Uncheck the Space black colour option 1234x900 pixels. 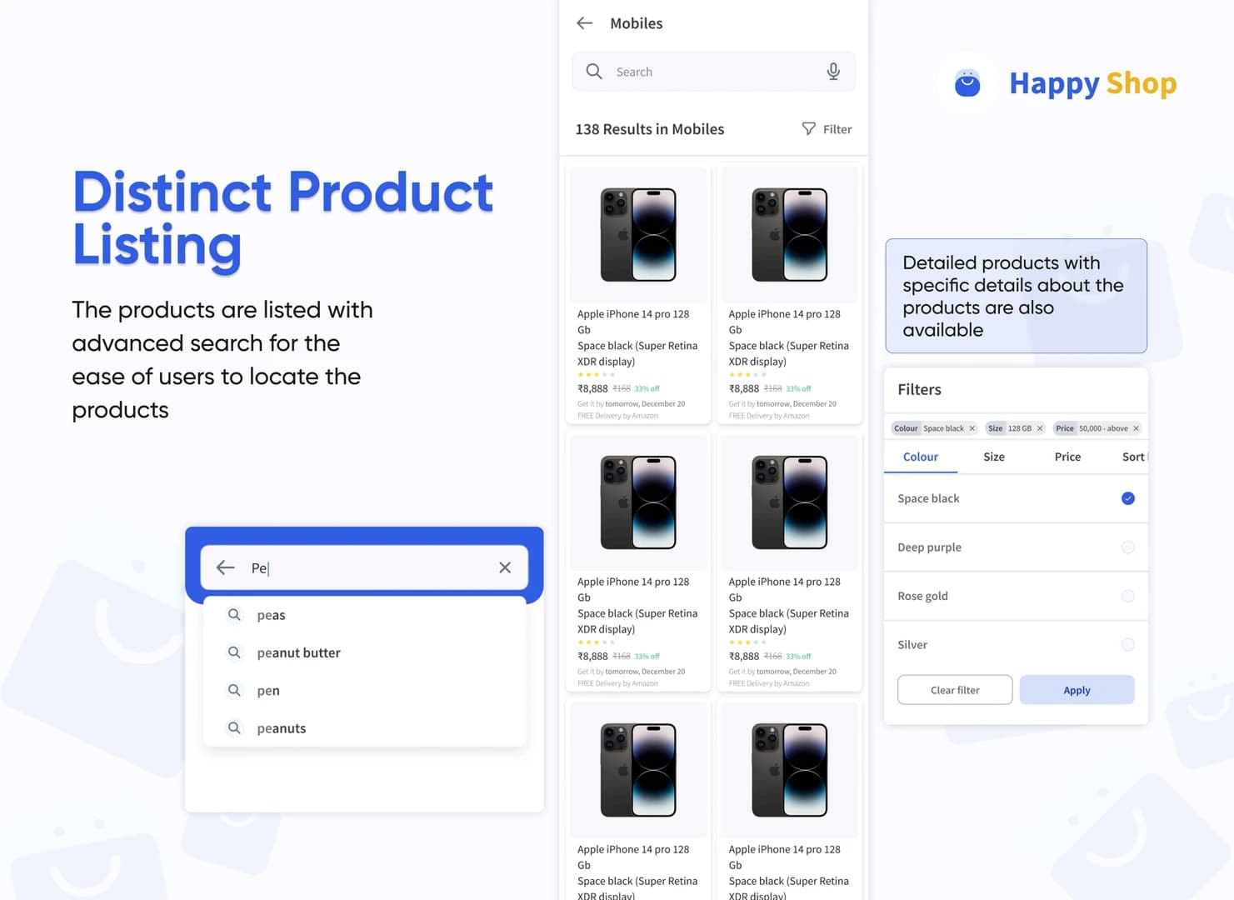(1128, 498)
